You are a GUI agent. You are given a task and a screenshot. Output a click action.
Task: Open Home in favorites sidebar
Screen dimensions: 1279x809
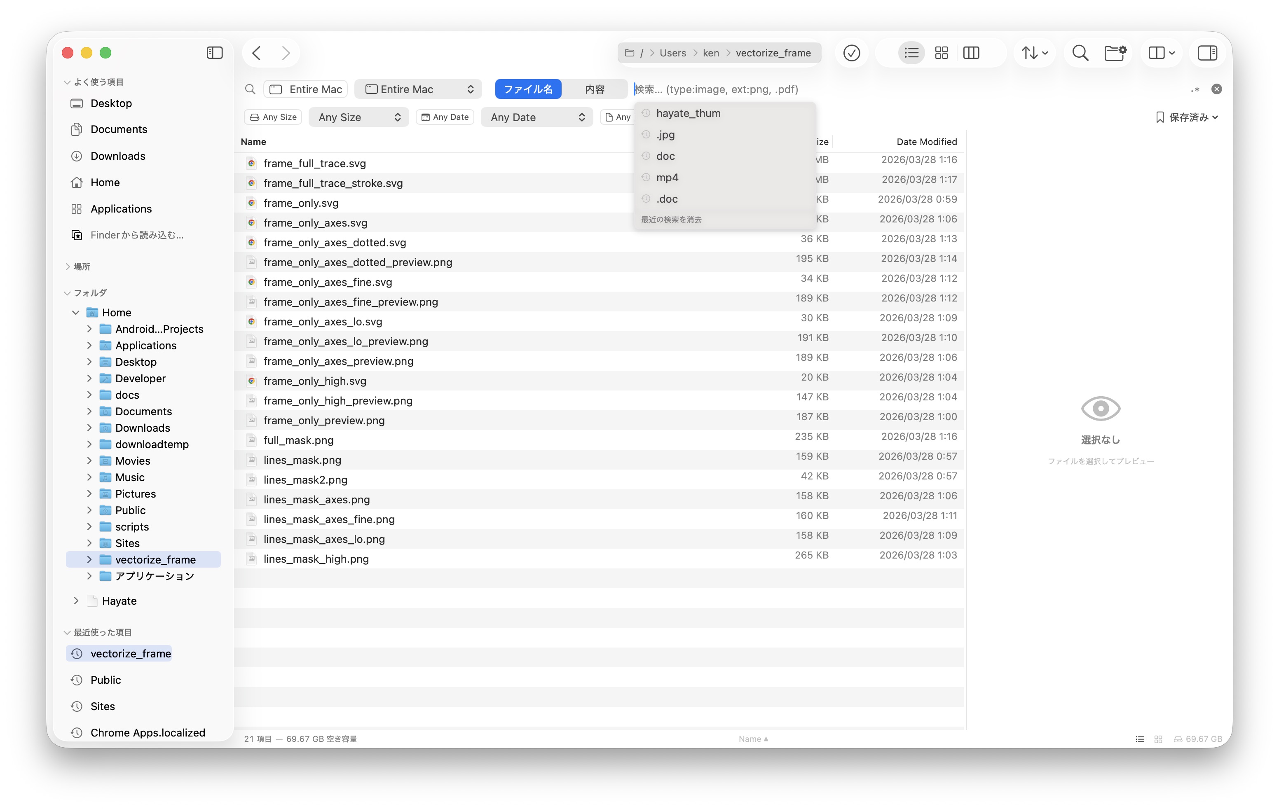click(x=143, y=182)
